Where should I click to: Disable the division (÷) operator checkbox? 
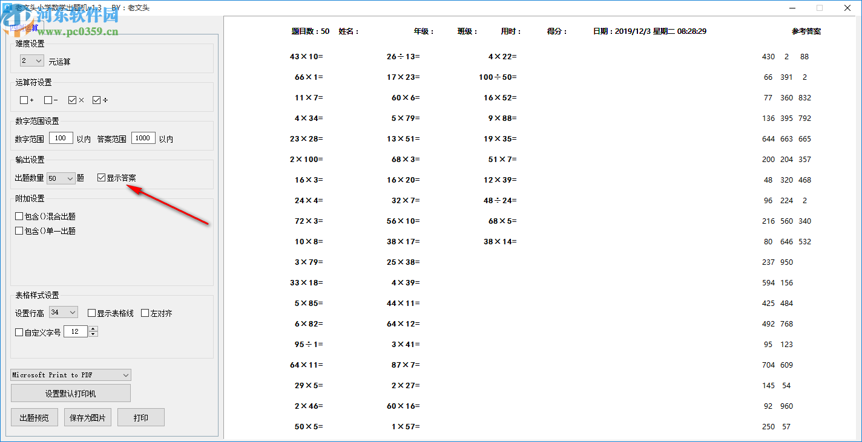pyautogui.click(x=96, y=100)
